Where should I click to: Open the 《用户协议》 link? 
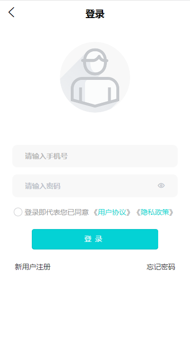[x=112, y=212]
